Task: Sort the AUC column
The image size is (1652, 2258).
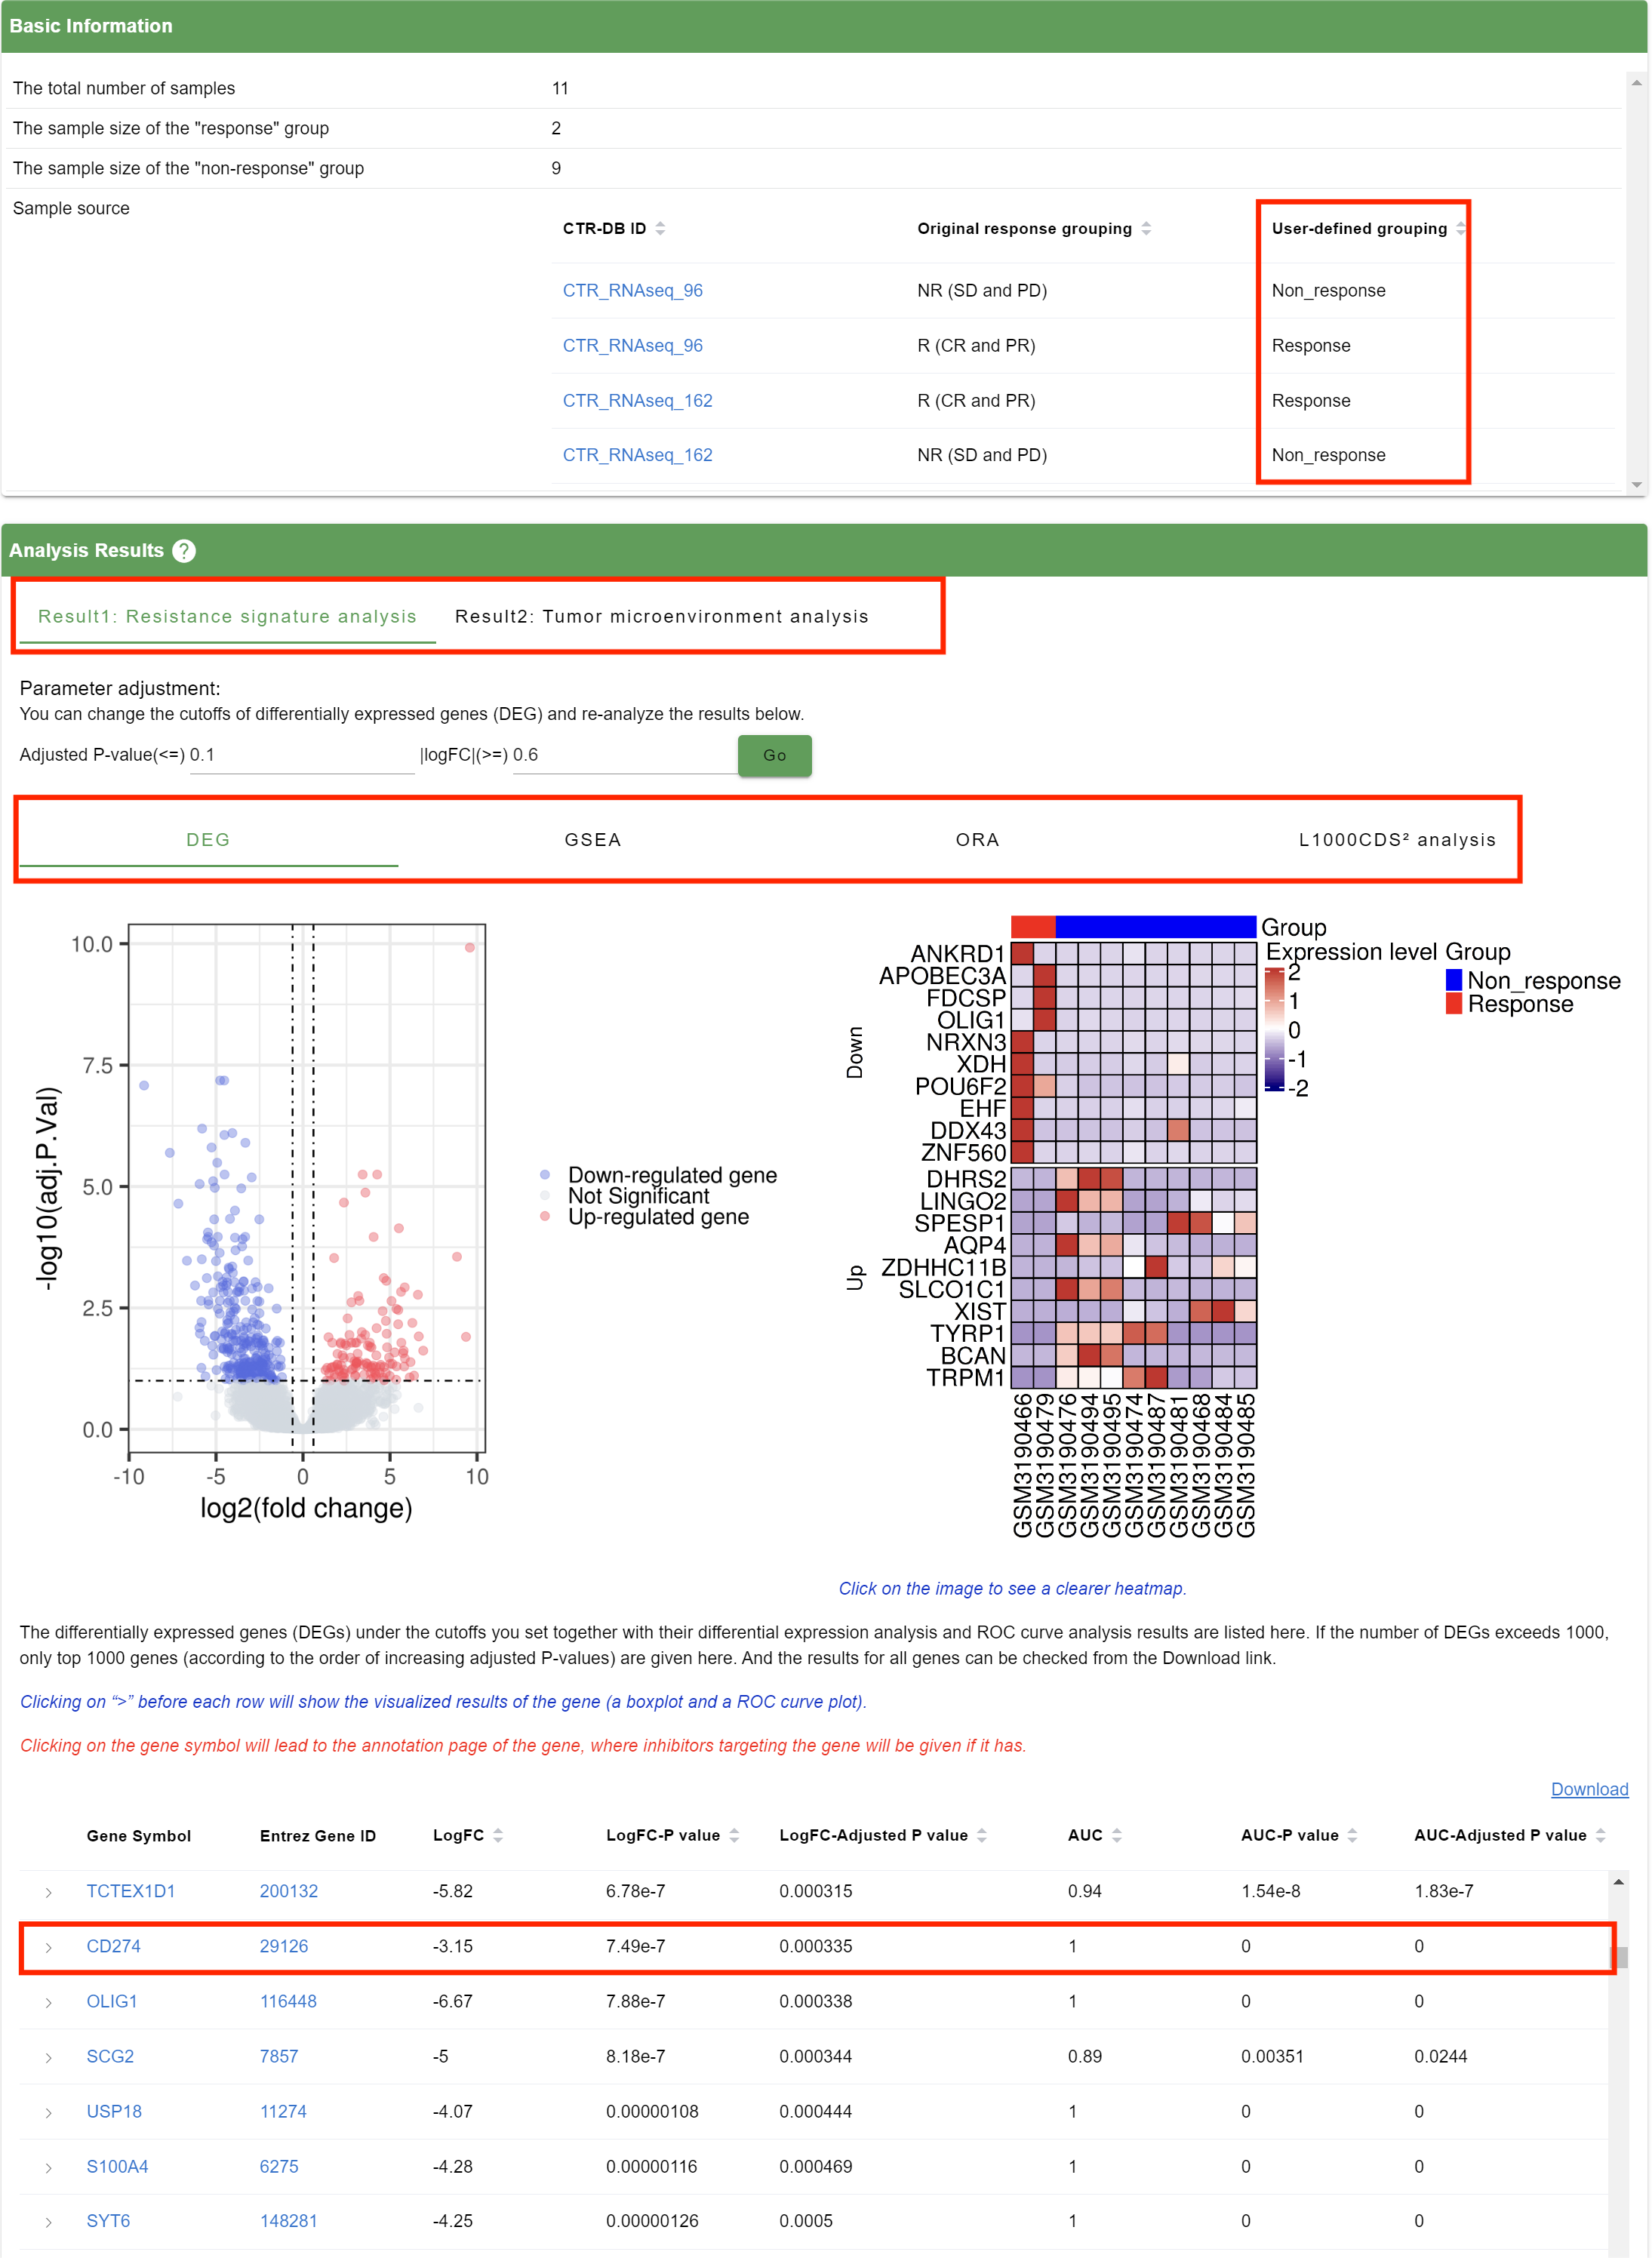Action: tap(1117, 1835)
